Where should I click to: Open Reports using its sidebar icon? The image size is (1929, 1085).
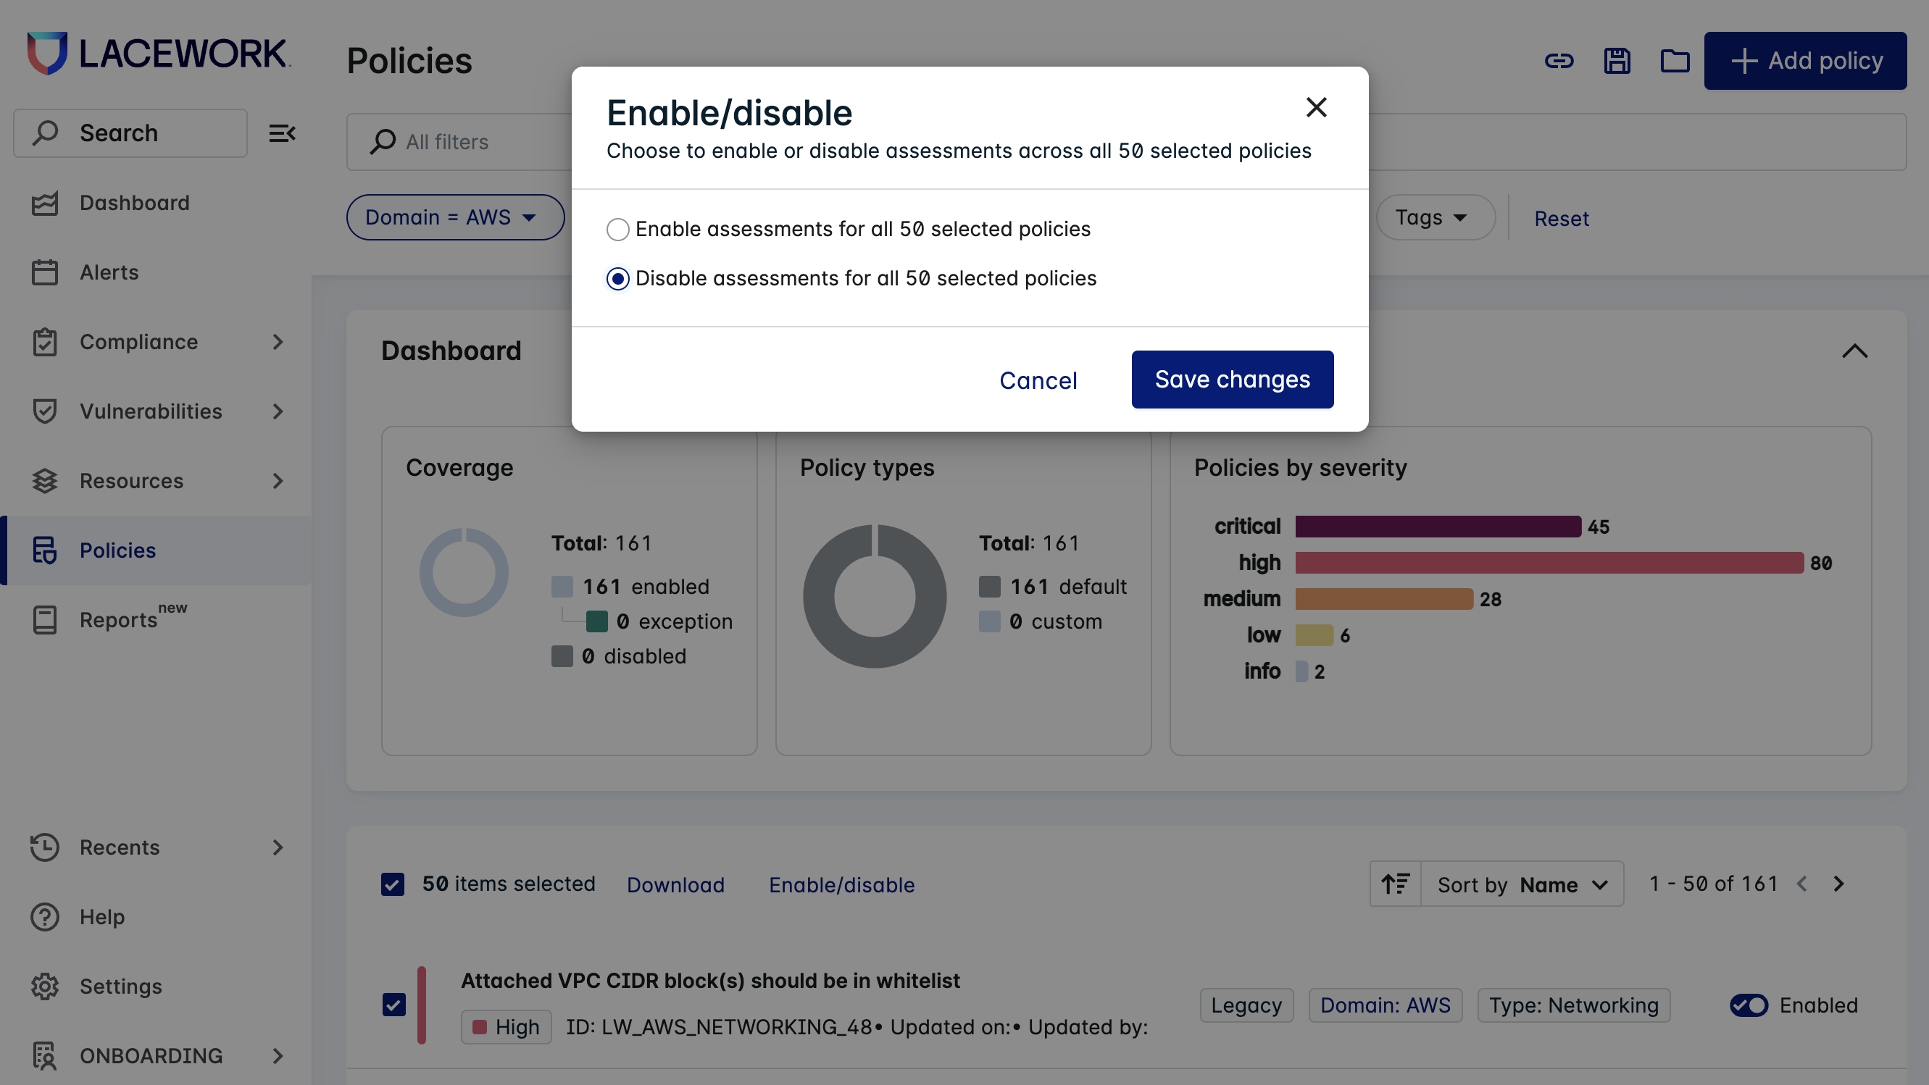(45, 619)
